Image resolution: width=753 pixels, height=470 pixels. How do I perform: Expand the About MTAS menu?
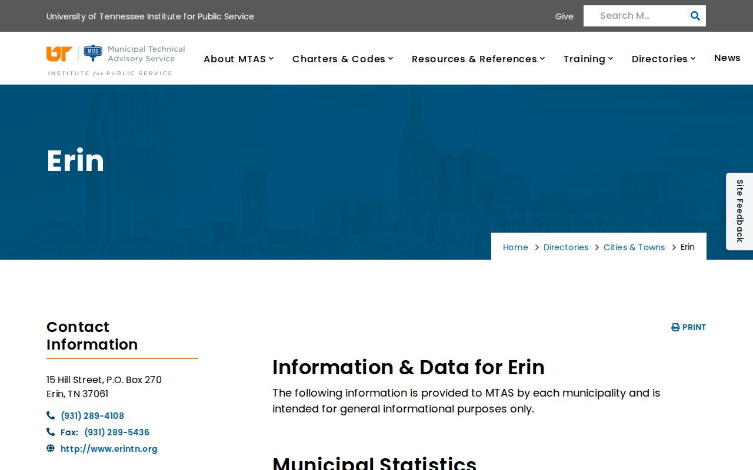239,59
